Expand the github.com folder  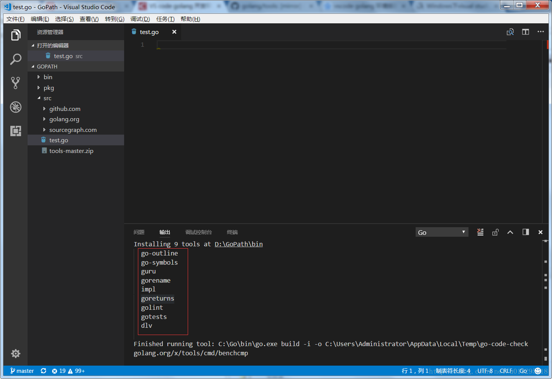[76, 109]
